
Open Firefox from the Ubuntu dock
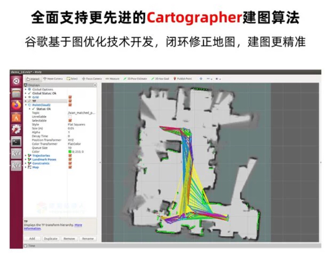click(x=16, y=105)
